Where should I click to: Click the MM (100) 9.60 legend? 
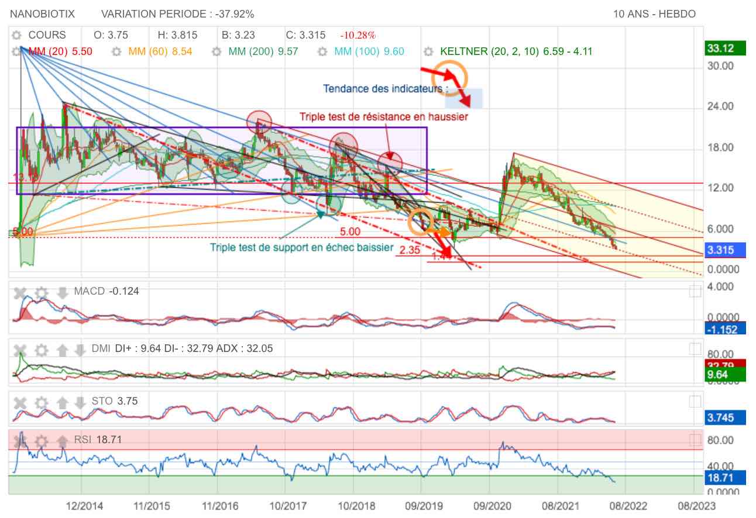[x=369, y=51]
